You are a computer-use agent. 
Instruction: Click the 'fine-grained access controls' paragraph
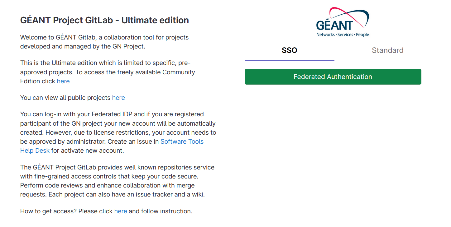click(x=117, y=181)
